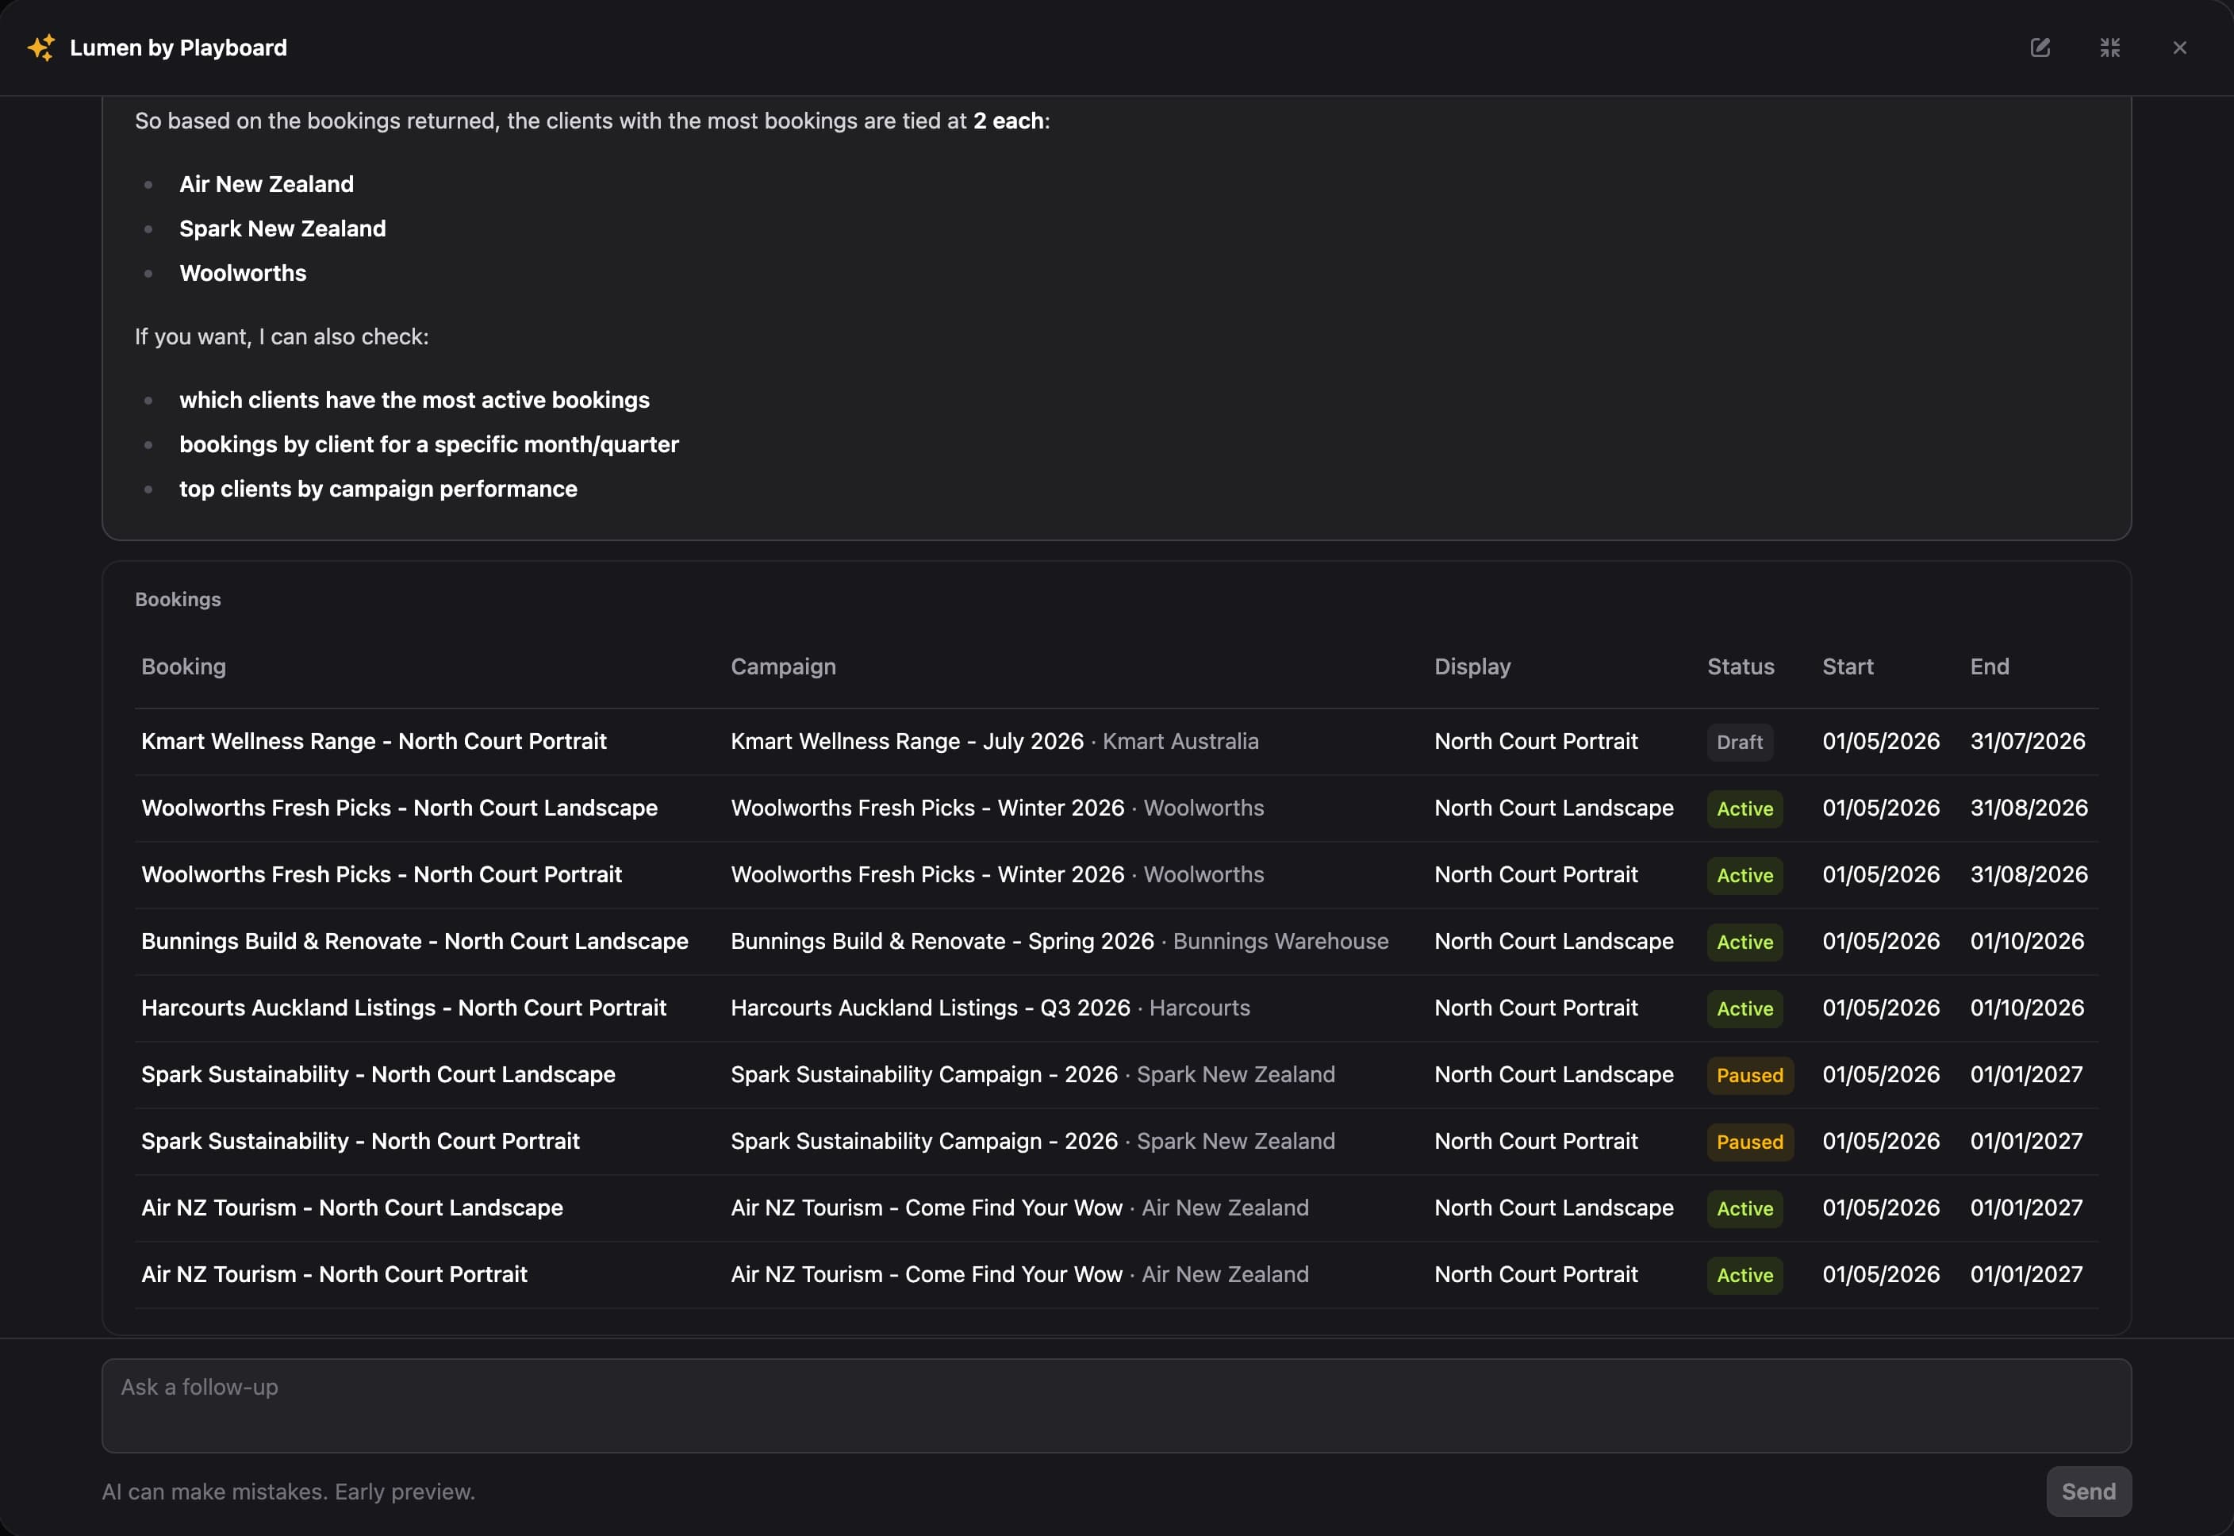The width and height of the screenshot is (2234, 1536).
Task: Click Paused badge for Spark Sustainability Landscape
Action: pyautogui.click(x=1749, y=1075)
